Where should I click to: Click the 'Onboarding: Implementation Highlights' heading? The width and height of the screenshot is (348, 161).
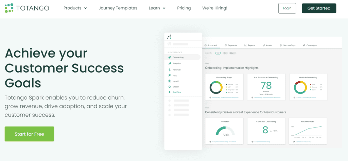point(232,68)
